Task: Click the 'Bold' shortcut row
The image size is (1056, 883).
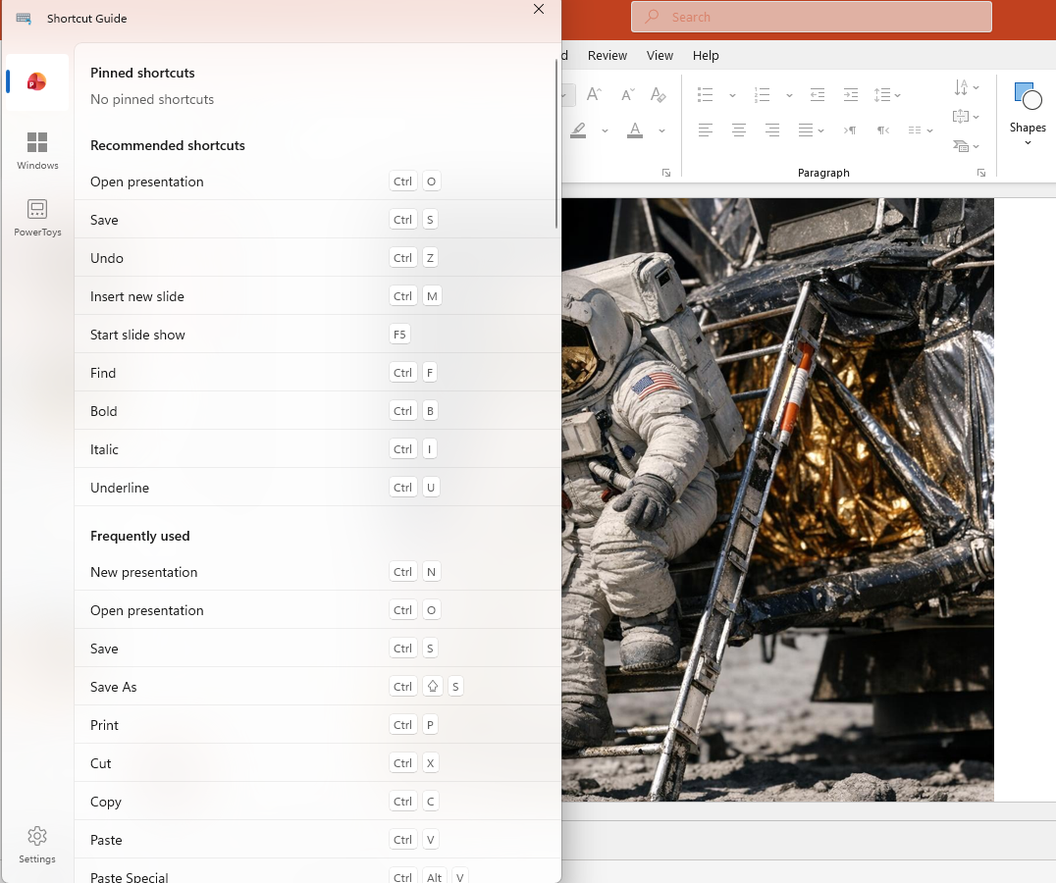Action: [317, 411]
